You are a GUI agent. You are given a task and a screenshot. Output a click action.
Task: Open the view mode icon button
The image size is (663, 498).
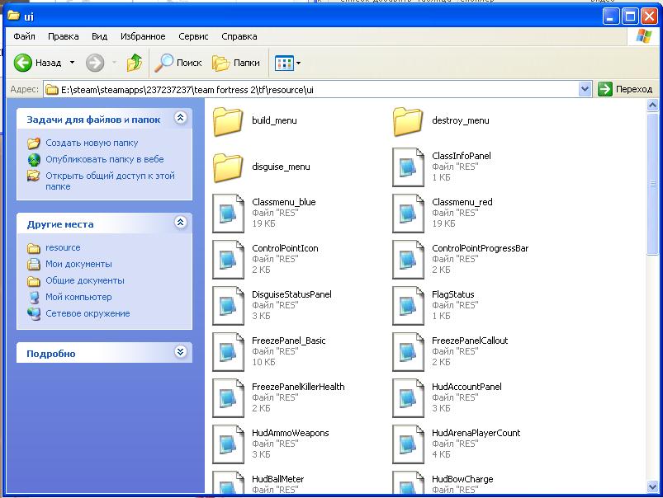(x=284, y=63)
